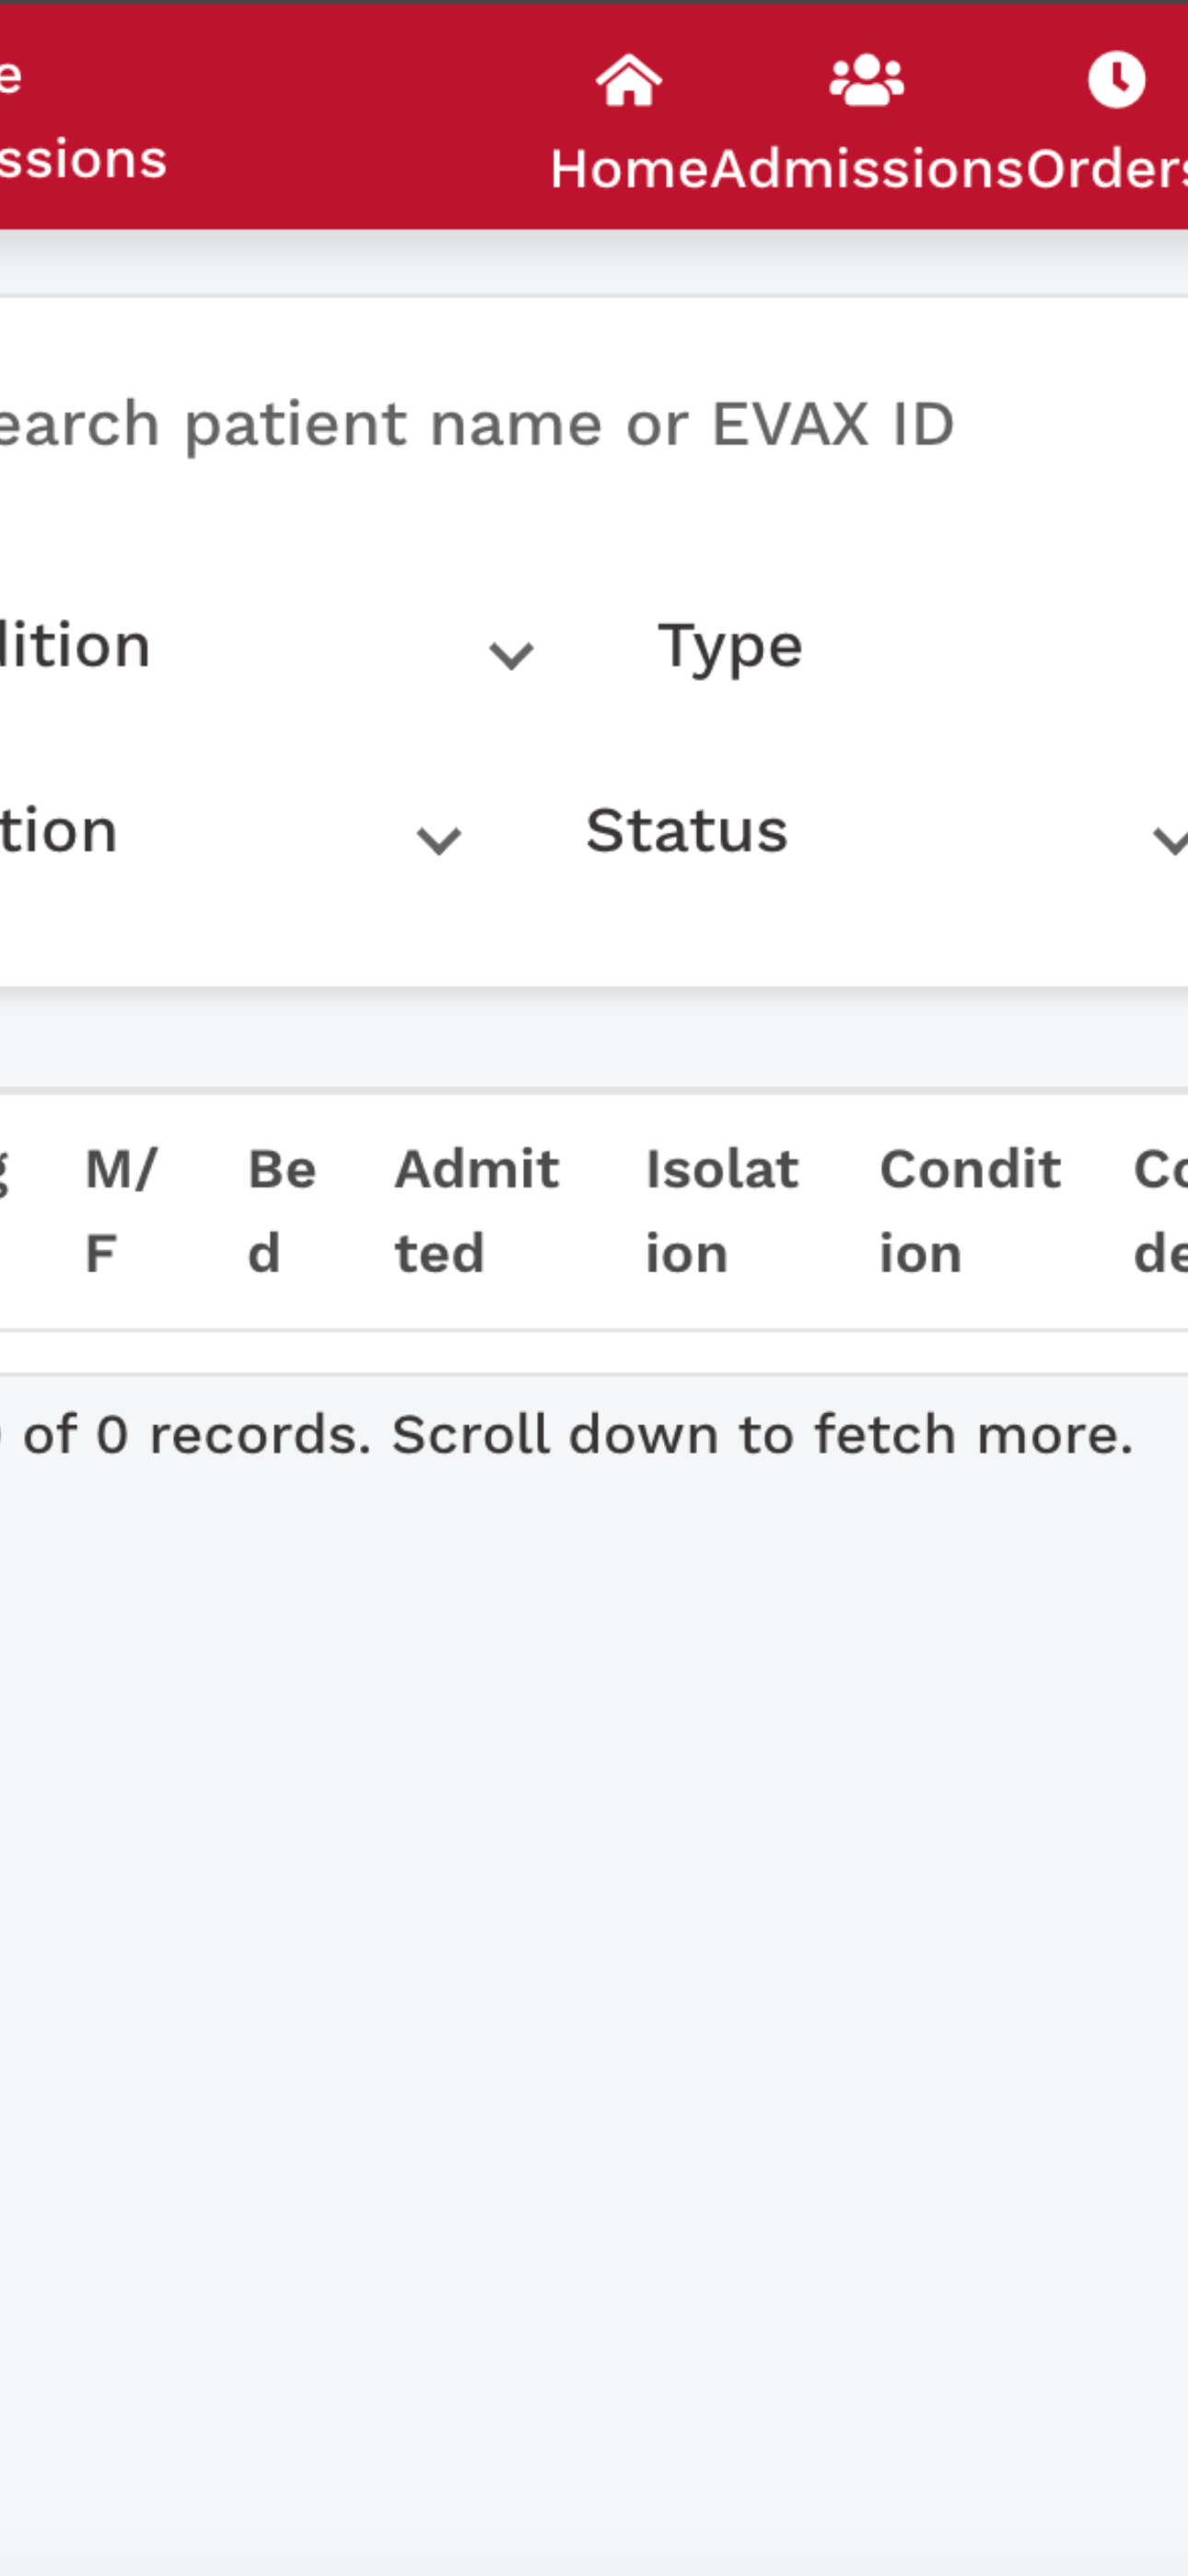Screen dimensions: 1188x2576
Task: Sort by the Bed column header
Action: [x=282, y=1211]
